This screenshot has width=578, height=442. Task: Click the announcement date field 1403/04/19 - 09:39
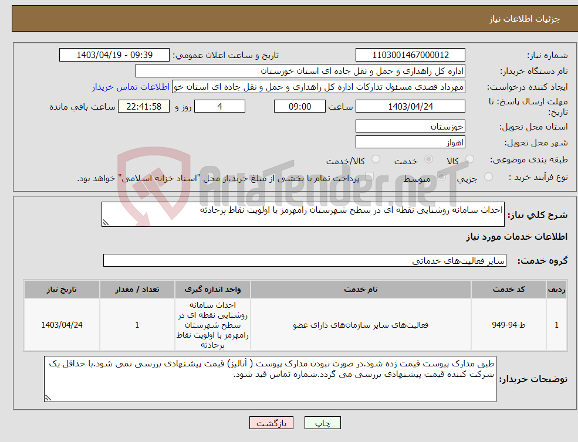pyautogui.click(x=114, y=55)
